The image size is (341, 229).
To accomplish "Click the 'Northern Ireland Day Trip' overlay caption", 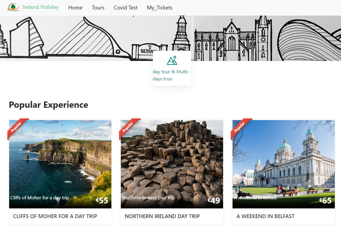I will point(148,198).
